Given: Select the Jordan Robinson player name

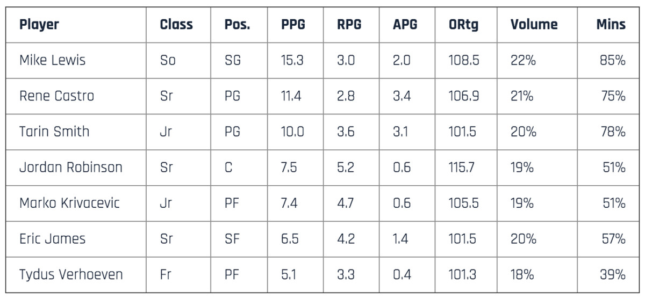Looking at the screenshot, I should 71,168.
